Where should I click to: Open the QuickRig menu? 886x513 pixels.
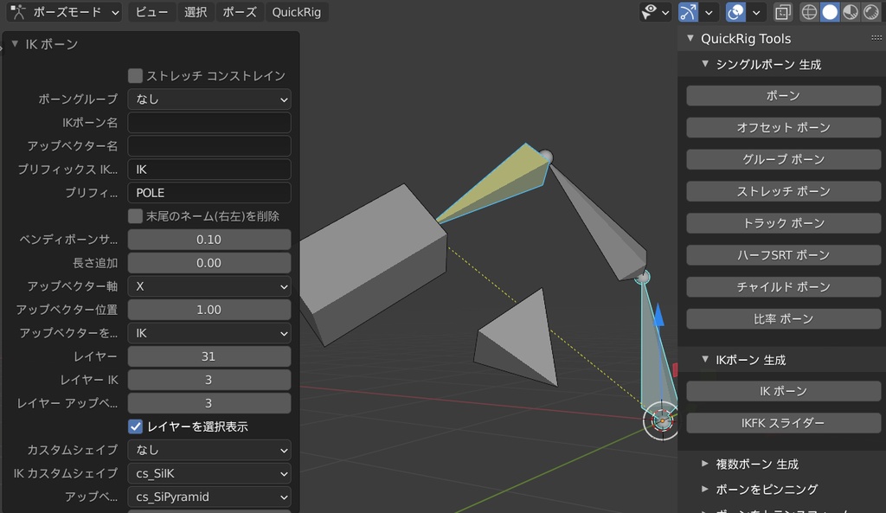pos(295,12)
